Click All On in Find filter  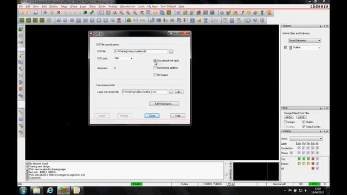point(288,118)
